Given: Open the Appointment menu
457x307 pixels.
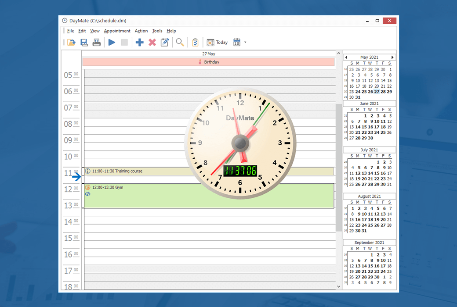Looking at the screenshot, I should 117,31.
